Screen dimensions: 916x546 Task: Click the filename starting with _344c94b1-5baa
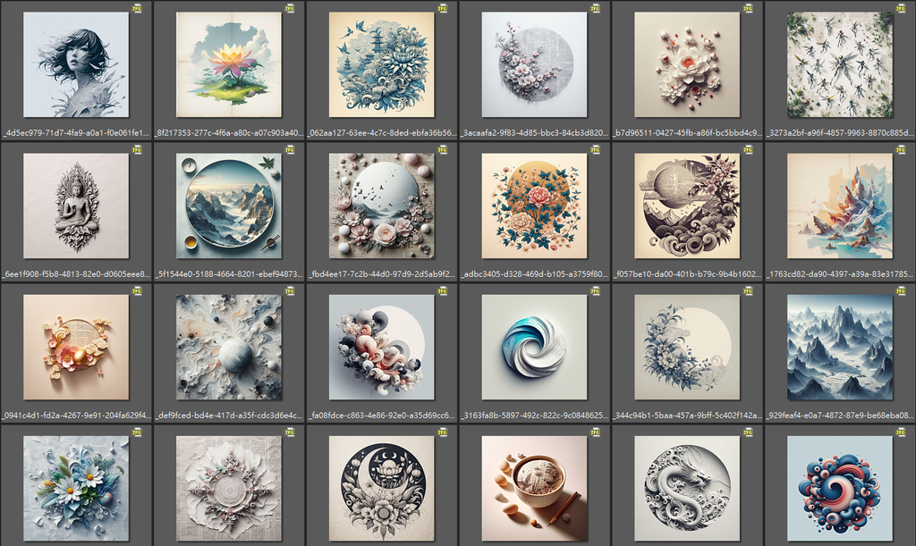pyautogui.click(x=687, y=416)
